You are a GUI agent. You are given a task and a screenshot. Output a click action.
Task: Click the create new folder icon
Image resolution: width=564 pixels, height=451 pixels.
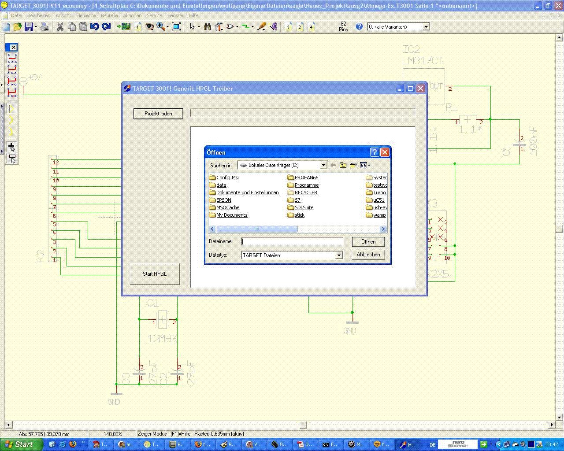point(353,165)
